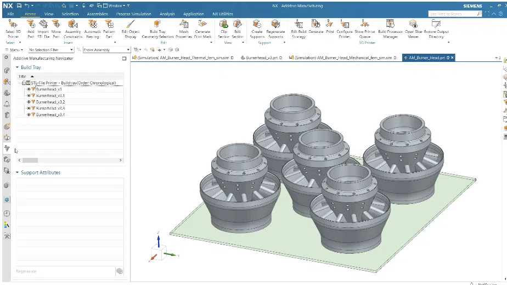Switch to the Assemblies ribbon tab
Screen dimensions: 507x285
(97, 14)
